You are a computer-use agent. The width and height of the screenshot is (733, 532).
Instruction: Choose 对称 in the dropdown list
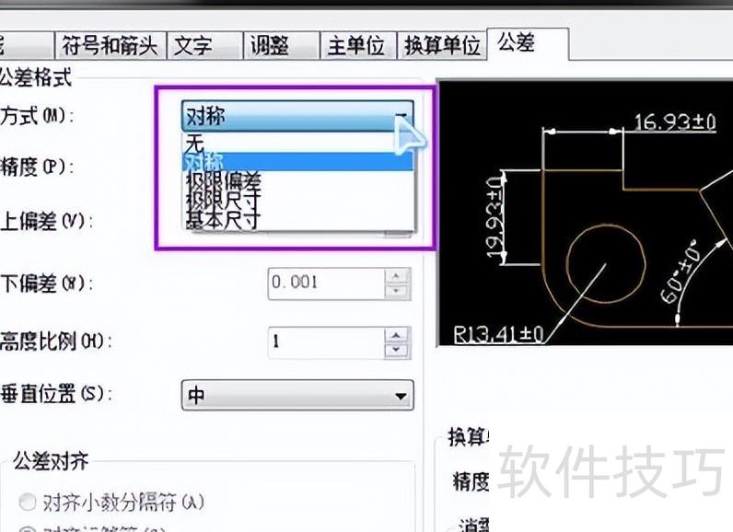(x=297, y=162)
